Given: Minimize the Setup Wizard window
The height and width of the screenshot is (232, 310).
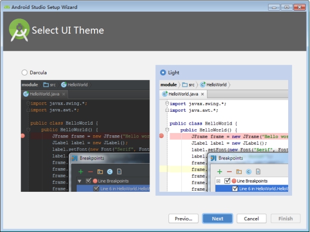Looking at the screenshot, I should coord(274,7).
